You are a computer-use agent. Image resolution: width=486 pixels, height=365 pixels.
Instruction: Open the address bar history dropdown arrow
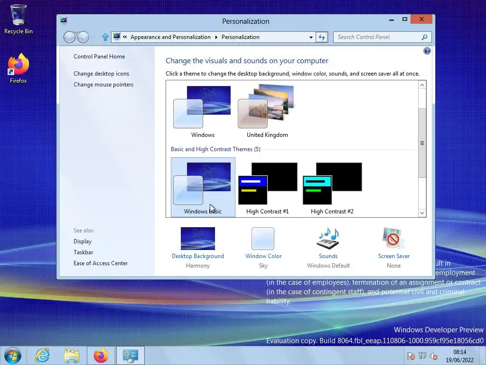click(x=311, y=37)
